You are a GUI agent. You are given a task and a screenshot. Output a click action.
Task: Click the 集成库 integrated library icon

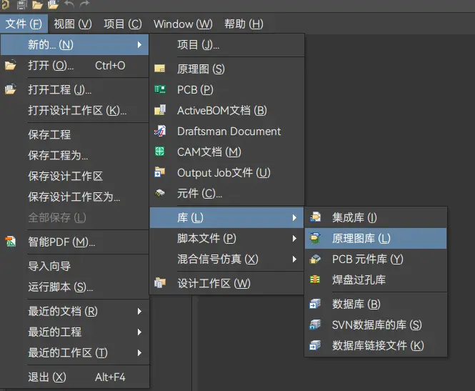click(x=315, y=217)
